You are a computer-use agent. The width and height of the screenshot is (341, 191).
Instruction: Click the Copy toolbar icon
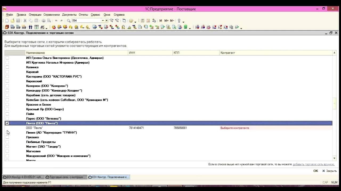click(x=31, y=21)
